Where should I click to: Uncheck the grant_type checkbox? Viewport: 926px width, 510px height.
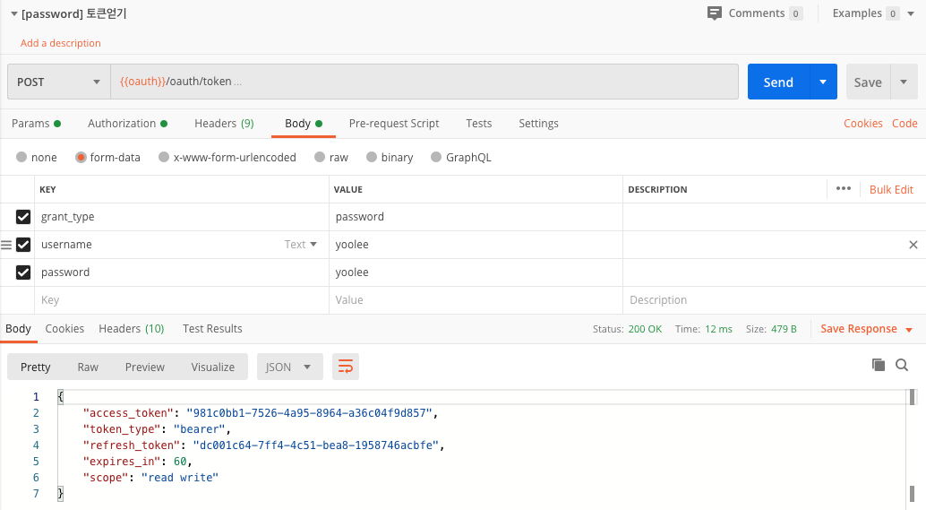point(23,217)
